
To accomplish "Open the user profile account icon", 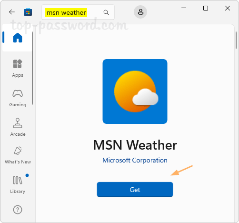I will 140,12.
